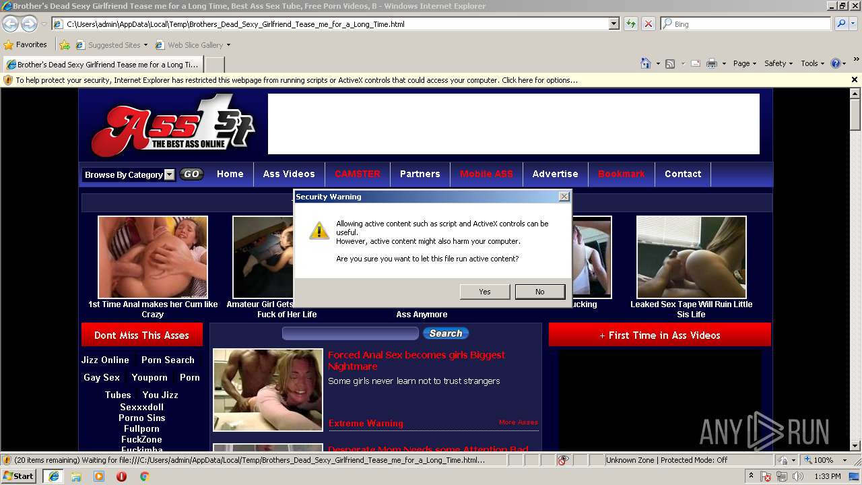Open the Tools menu
Viewport: 862px width, 485px height.
[812, 63]
